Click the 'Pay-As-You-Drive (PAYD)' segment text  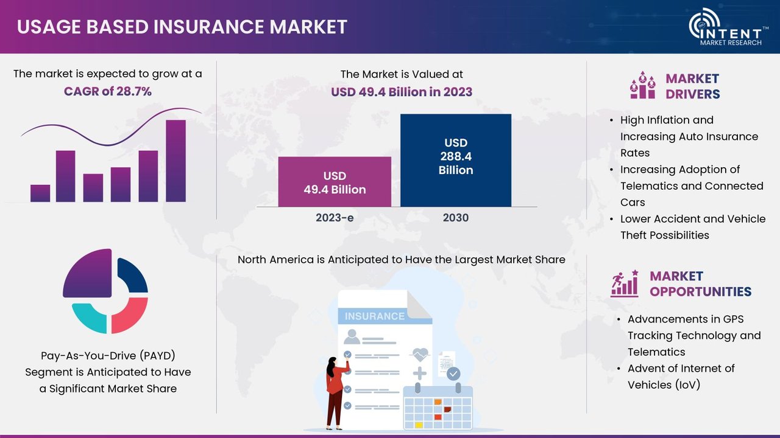(x=108, y=372)
